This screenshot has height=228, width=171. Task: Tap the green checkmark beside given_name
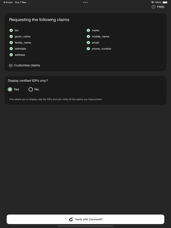pos(11,36)
